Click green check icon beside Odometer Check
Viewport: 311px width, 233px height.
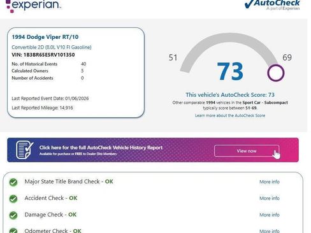[13, 230]
